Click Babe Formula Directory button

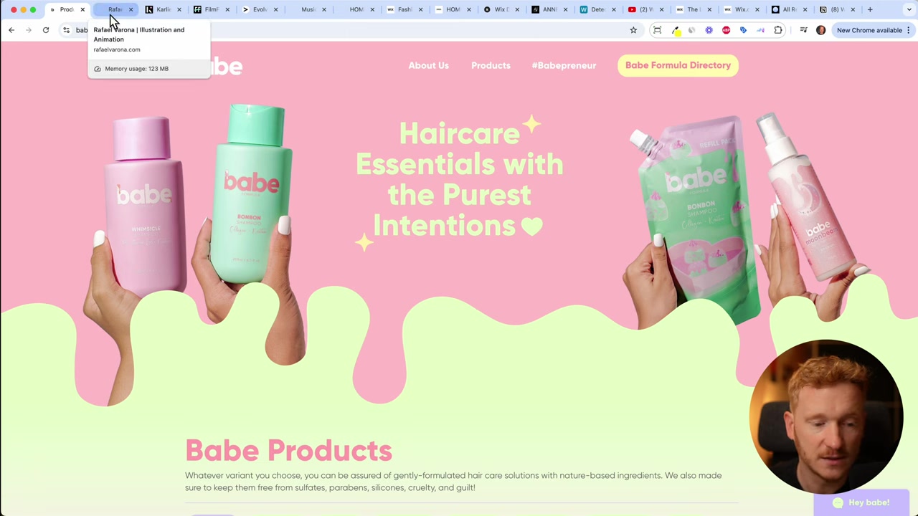click(x=678, y=65)
